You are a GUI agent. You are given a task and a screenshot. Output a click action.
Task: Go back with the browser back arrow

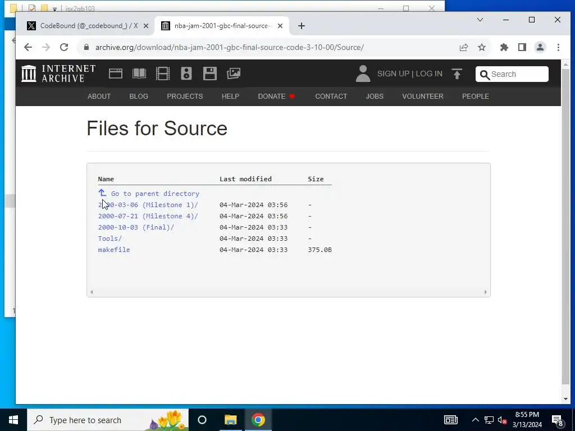point(28,47)
